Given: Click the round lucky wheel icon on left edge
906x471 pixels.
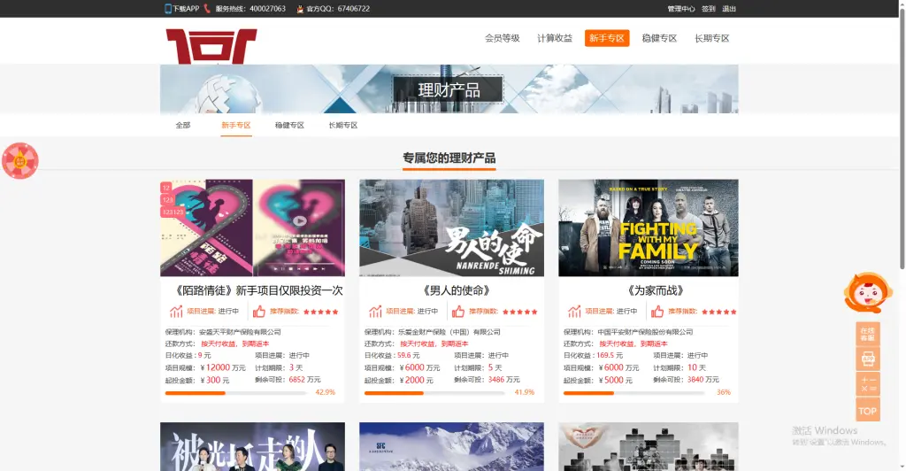Looking at the screenshot, I should (x=19, y=161).
